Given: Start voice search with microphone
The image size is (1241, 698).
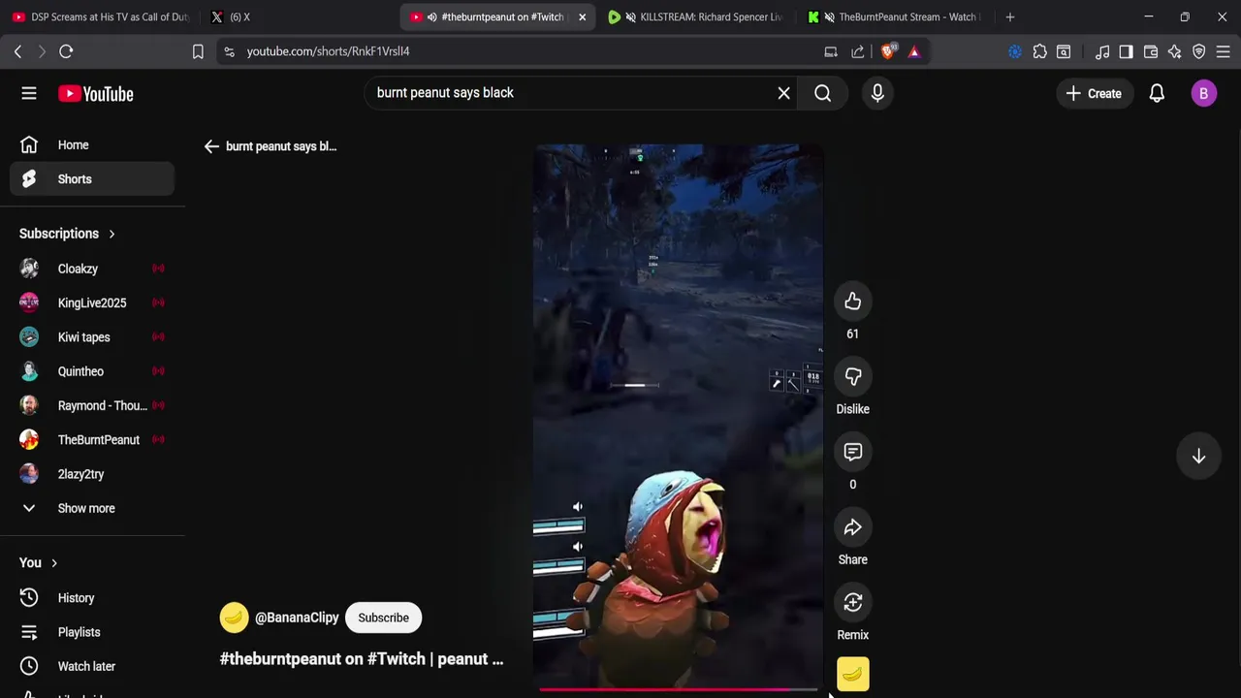Looking at the screenshot, I should point(877,93).
